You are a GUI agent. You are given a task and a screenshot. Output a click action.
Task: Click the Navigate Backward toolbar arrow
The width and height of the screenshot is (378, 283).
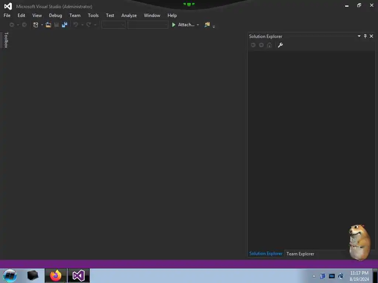click(11, 25)
